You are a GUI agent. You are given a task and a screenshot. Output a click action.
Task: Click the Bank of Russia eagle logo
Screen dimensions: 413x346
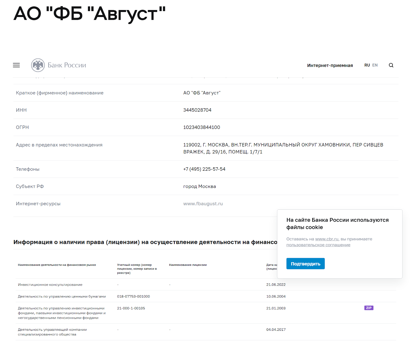[38, 65]
